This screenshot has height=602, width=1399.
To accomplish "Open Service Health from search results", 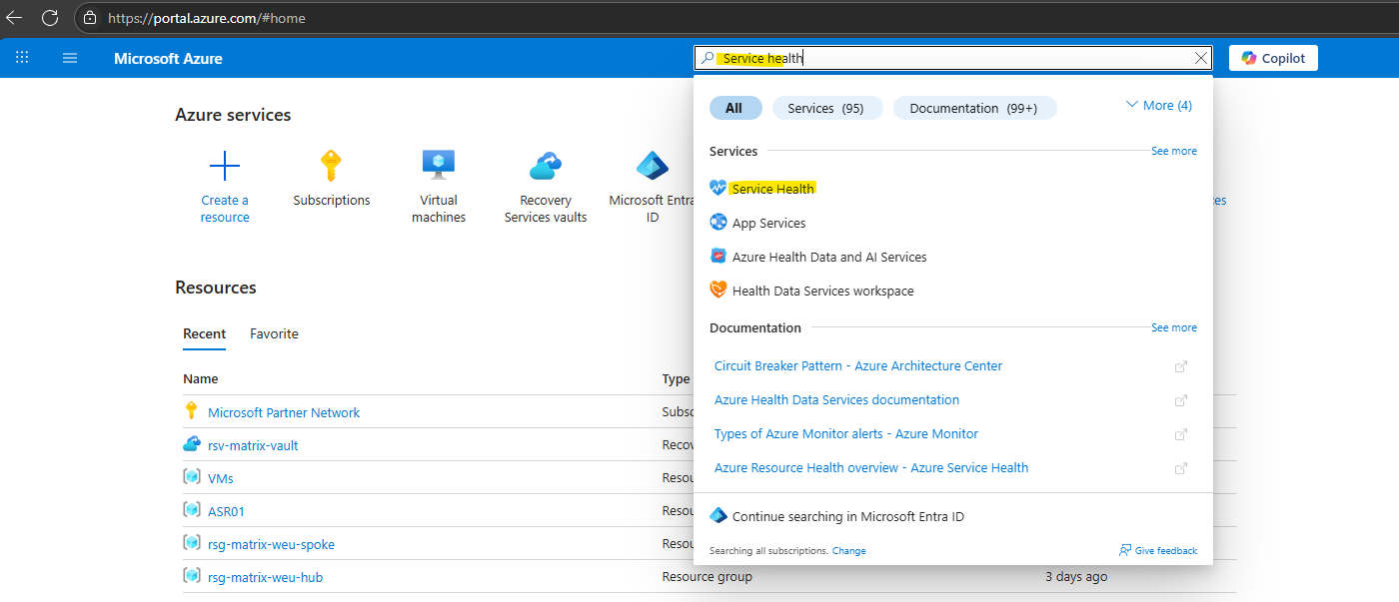I will (x=773, y=189).
